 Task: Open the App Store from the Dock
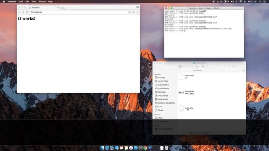(136, 148)
